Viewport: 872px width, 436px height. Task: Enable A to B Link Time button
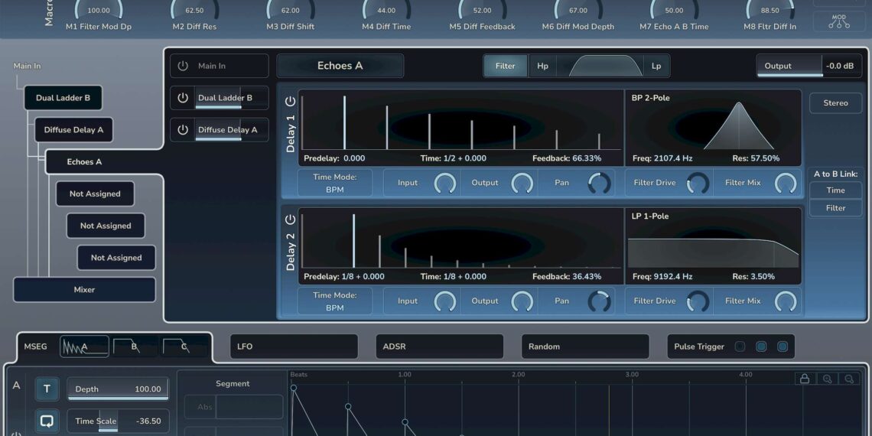[x=835, y=190]
